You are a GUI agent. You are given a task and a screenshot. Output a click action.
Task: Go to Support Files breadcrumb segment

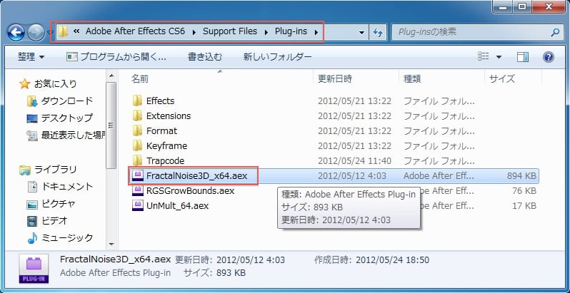pyautogui.click(x=230, y=31)
